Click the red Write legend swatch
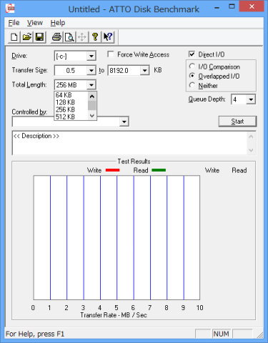The height and width of the screenshot is (343, 268). 112,170
